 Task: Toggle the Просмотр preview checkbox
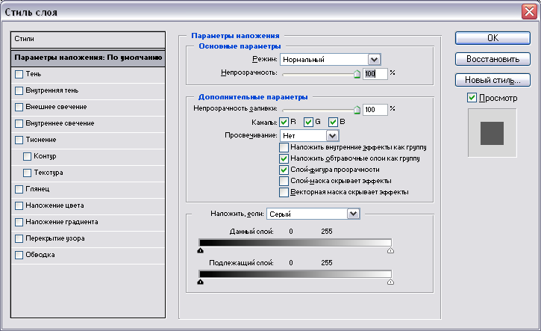pos(472,98)
